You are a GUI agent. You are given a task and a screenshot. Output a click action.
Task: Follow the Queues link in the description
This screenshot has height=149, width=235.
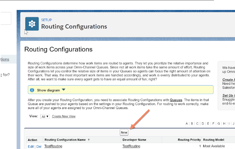[x=176, y=100]
